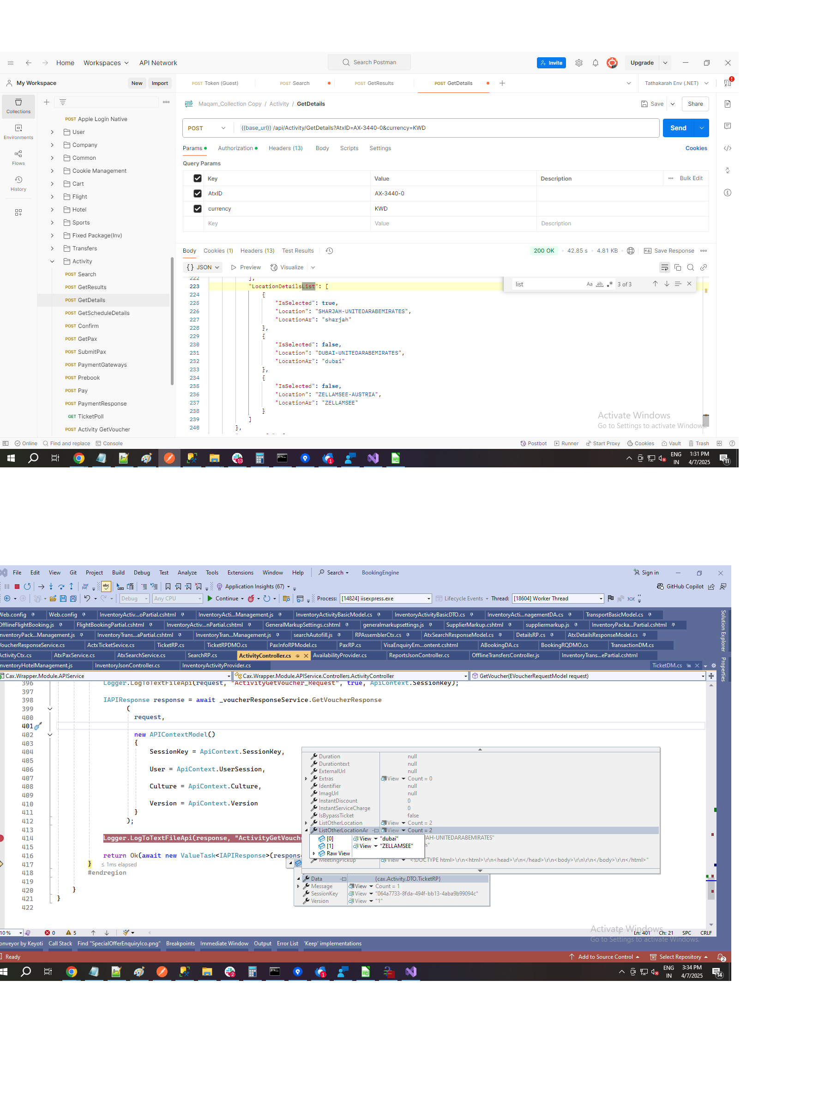The width and height of the screenshot is (831, 1101).
Task: Open the notifications bell in Postman
Action: coord(595,63)
